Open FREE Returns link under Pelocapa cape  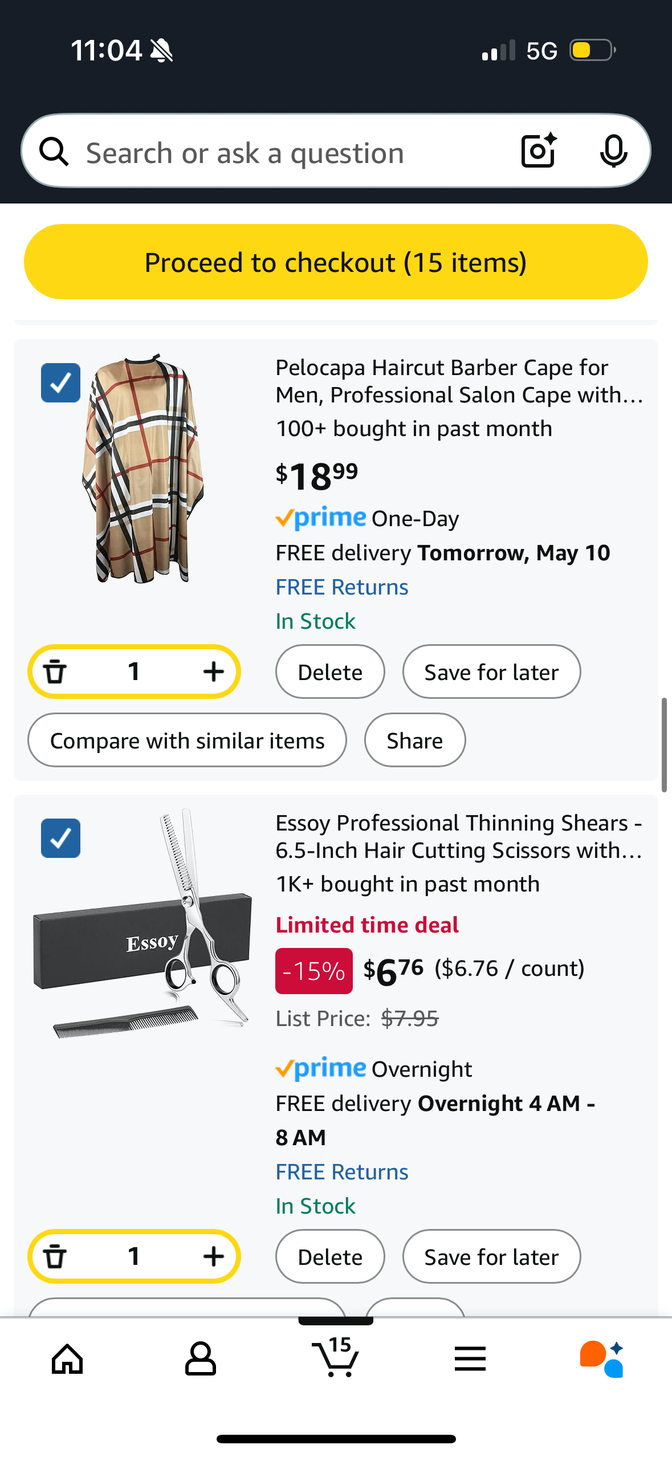point(342,587)
